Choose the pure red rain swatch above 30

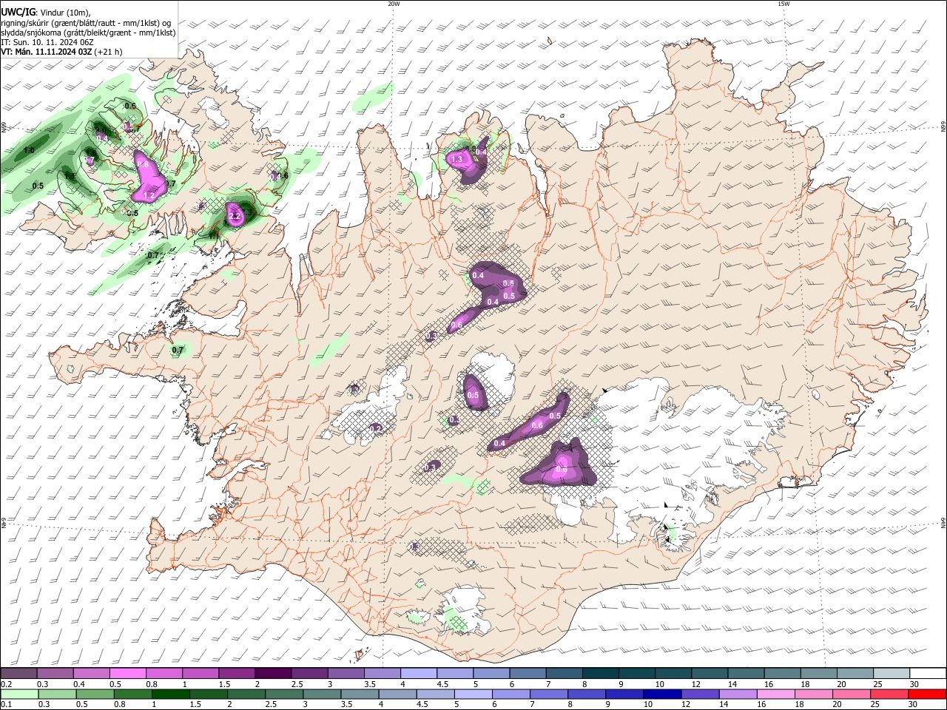[x=928, y=694]
